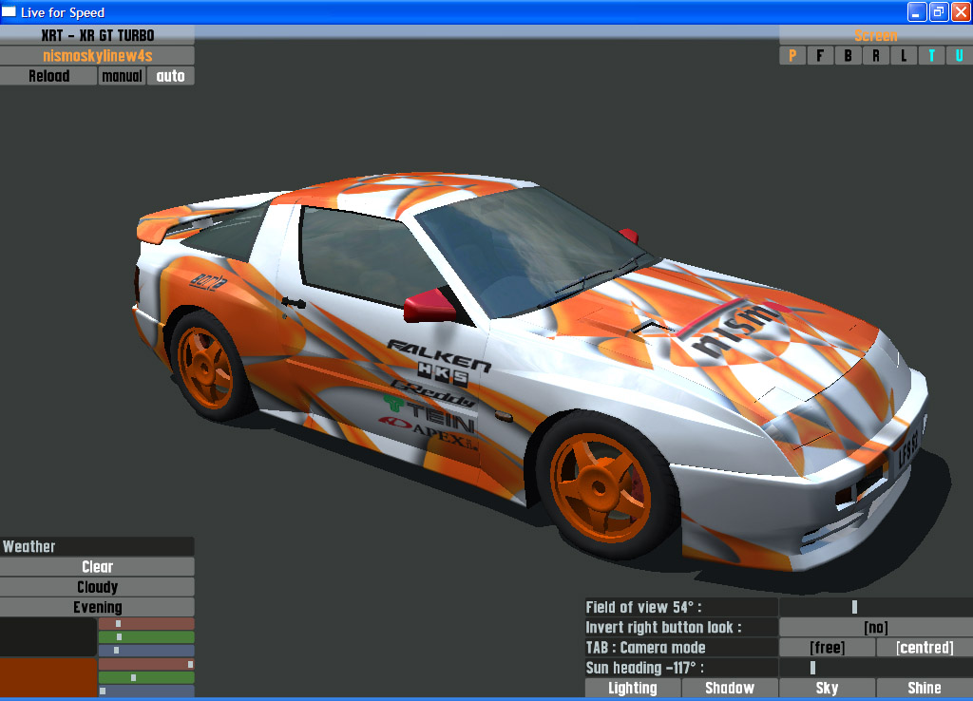The width and height of the screenshot is (973, 701).
Task: Set camera mode to [free]
Action: (828, 648)
